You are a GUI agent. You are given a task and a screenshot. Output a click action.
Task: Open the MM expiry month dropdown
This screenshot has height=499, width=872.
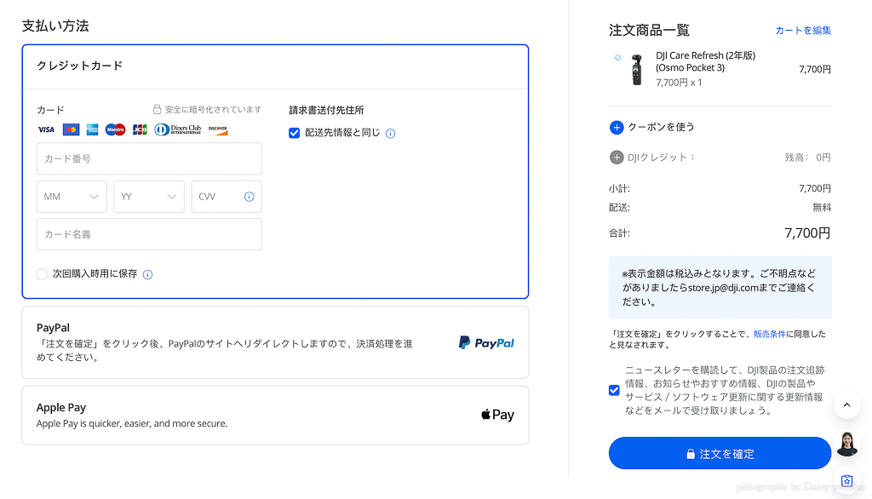coord(72,197)
